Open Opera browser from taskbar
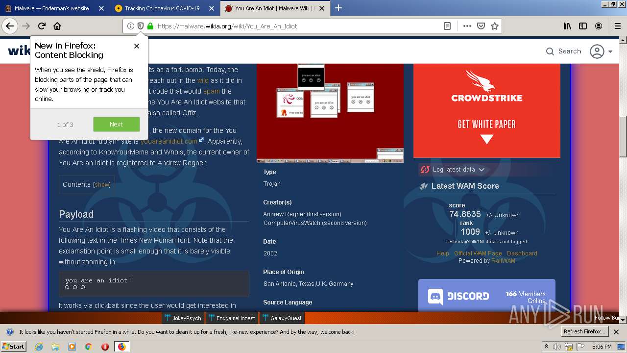Image resolution: width=627 pixels, height=353 pixels. pos(105,347)
